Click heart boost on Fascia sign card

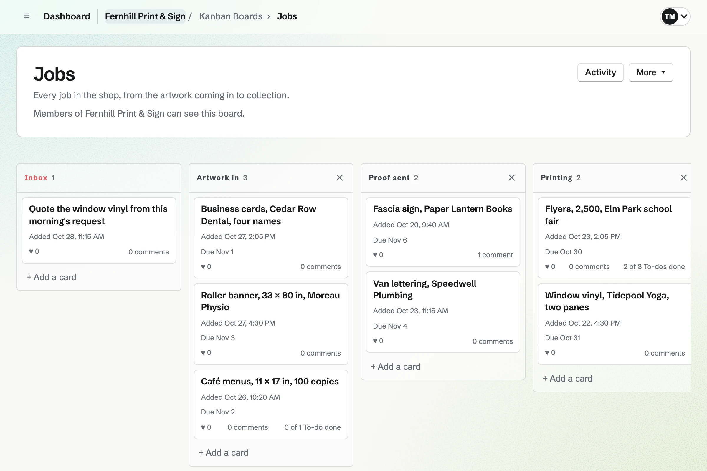[x=378, y=255]
